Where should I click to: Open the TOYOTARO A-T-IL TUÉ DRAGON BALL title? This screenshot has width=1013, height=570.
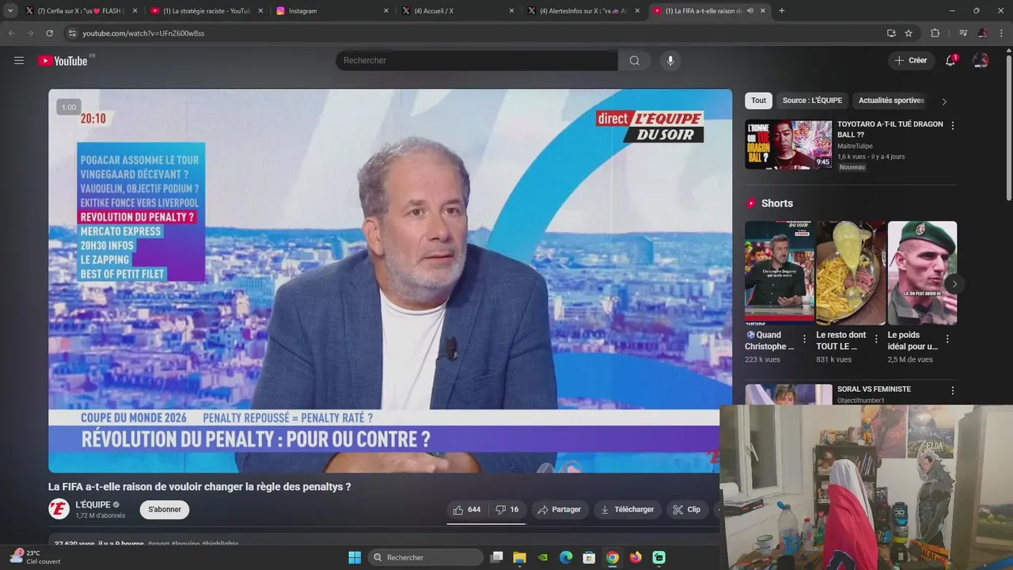(x=890, y=129)
